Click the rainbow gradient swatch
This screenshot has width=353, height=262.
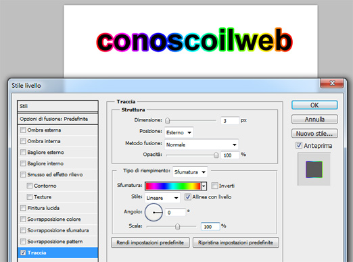(x=173, y=186)
